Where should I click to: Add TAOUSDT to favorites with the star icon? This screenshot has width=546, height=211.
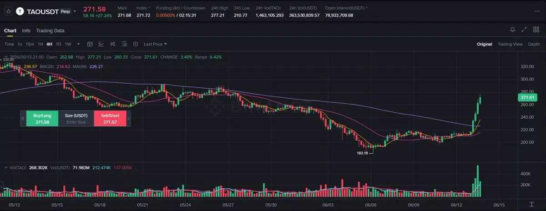pos(8,11)
